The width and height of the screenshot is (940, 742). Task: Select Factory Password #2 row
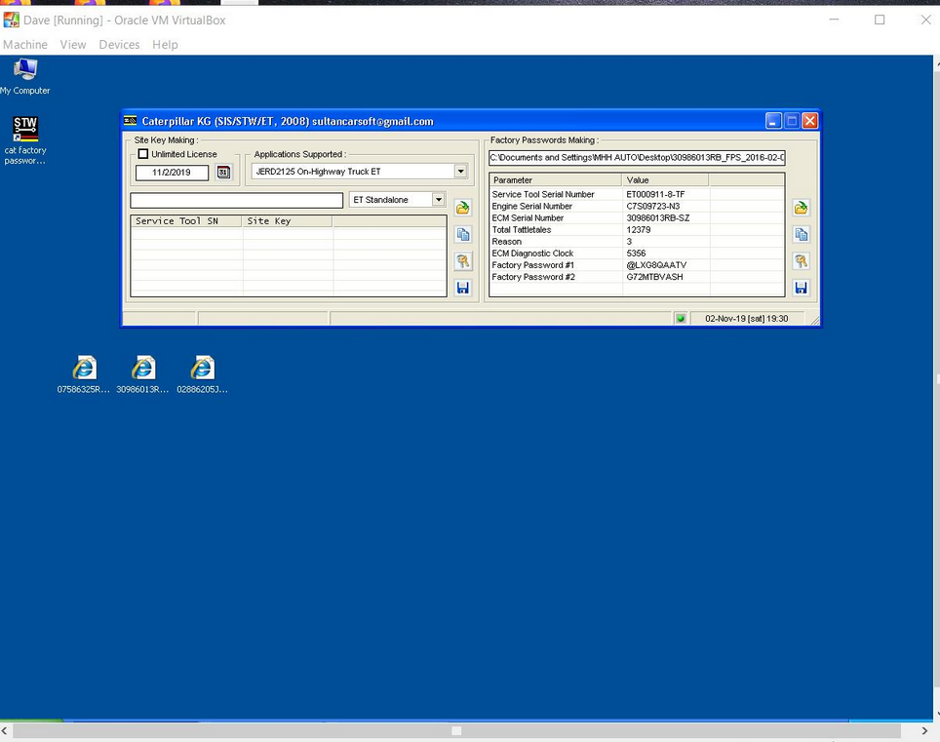[637, 277]
